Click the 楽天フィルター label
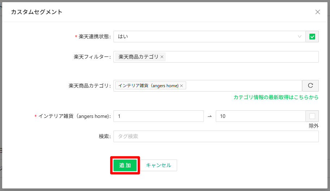Viewport: 330px width, 191px height. [92, 57]
